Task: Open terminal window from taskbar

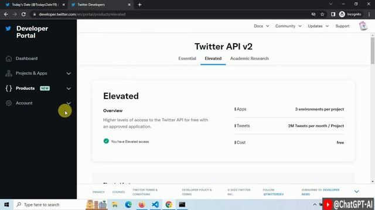Action: click(x=182, y=205)
